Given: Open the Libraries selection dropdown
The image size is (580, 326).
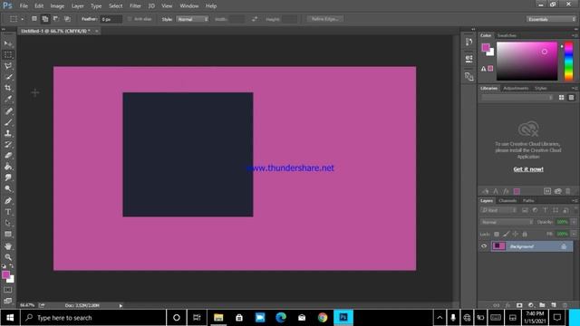Looking at the screenshot, I should pyautogui.click(x=517, y=98).
